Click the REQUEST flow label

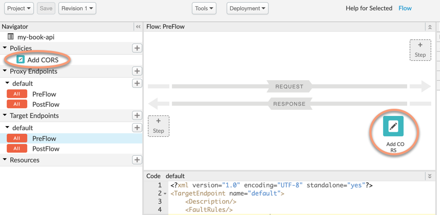coord(289,86)
